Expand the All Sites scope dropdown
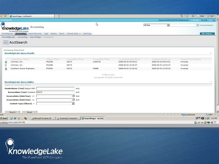The image size is (219, 164). (x=168, y=25)
